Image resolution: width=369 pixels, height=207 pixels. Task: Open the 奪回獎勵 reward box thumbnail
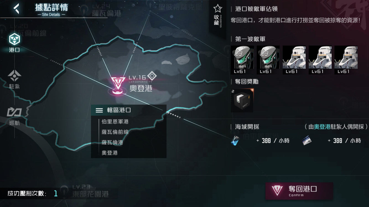(242, 100)
